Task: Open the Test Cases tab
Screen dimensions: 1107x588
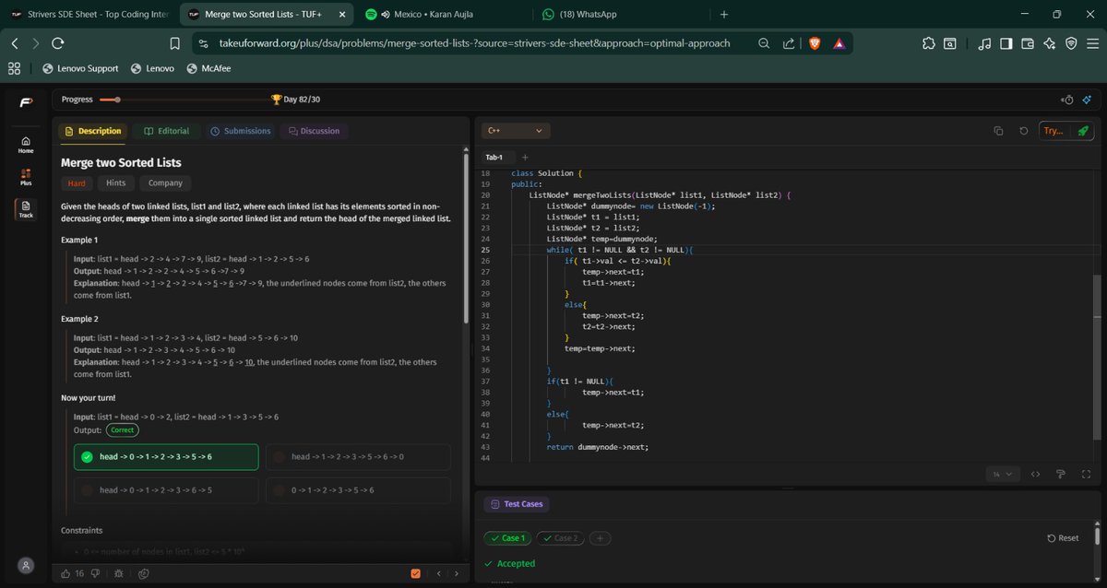Action: pos(517,504)
